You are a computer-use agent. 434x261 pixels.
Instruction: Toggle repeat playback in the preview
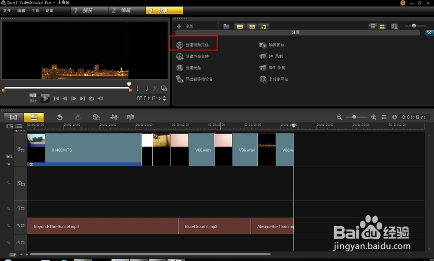click(91, 98)
